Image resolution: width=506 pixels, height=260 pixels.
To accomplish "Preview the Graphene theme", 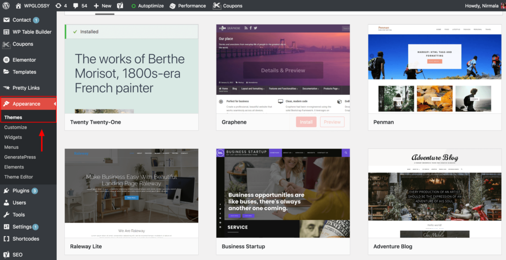I will tap(332, 122).
